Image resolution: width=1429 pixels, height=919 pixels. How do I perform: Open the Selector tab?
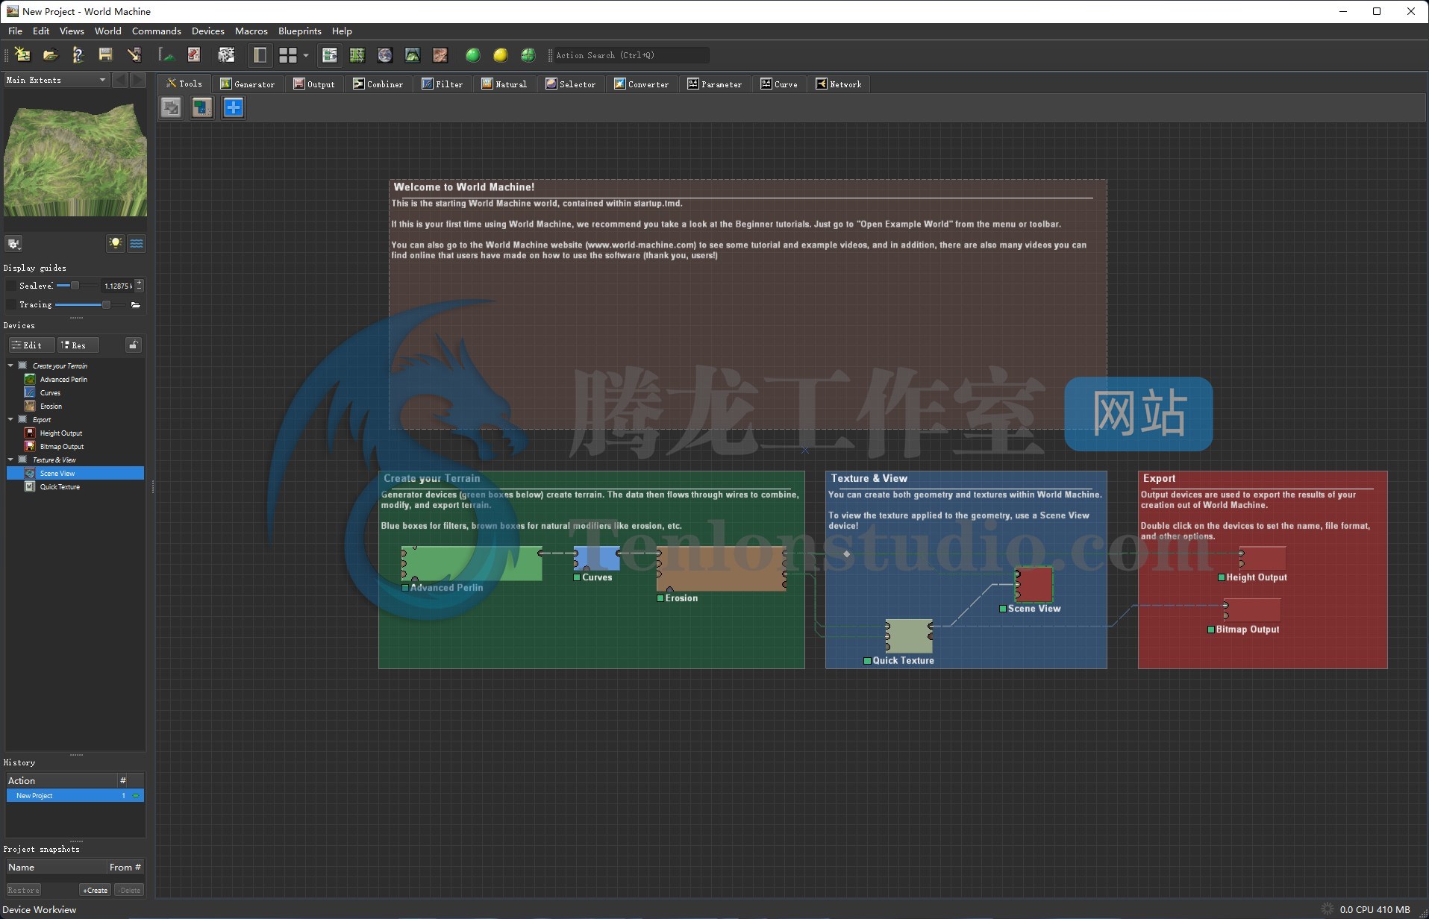coord(571,84)
